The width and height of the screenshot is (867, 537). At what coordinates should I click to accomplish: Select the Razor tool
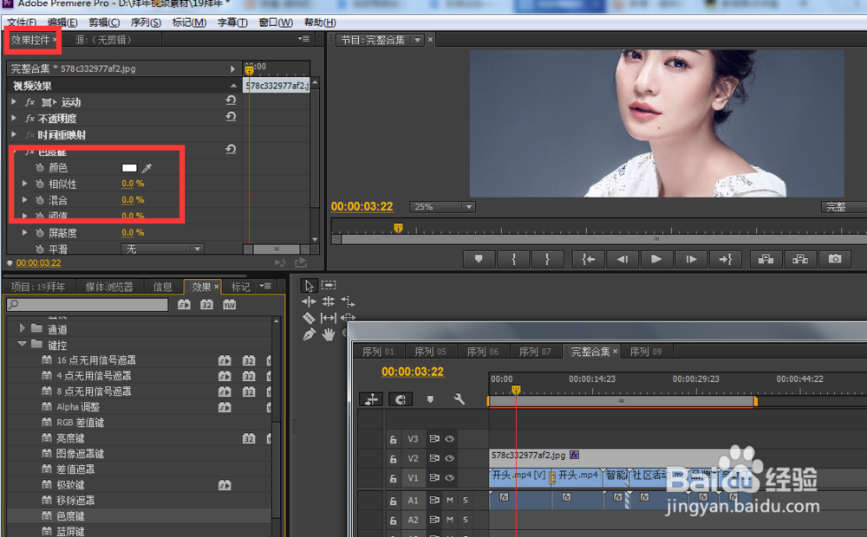tap(309, 318)
